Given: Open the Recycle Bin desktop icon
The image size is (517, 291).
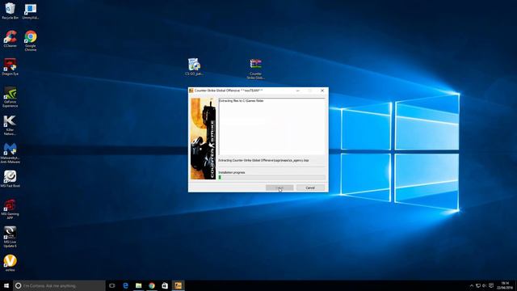Looking at the screenshot, I should pos(10,11).
